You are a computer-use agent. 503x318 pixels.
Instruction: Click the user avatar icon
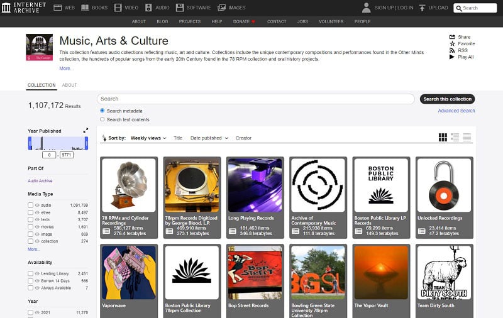366,8
